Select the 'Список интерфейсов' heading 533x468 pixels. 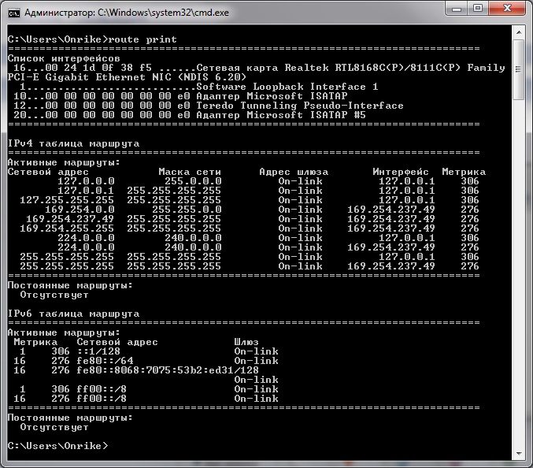coord(63,58)
